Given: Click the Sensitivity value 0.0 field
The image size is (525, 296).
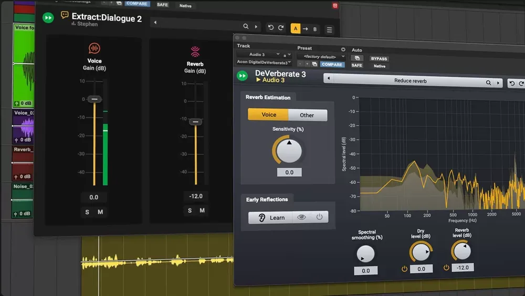Looking at the screenshot, I should 289,172.
